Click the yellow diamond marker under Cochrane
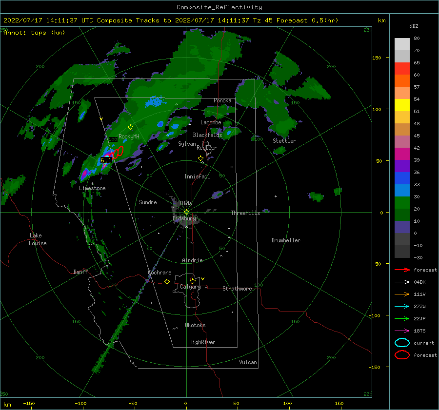 (x=167, y=281)
